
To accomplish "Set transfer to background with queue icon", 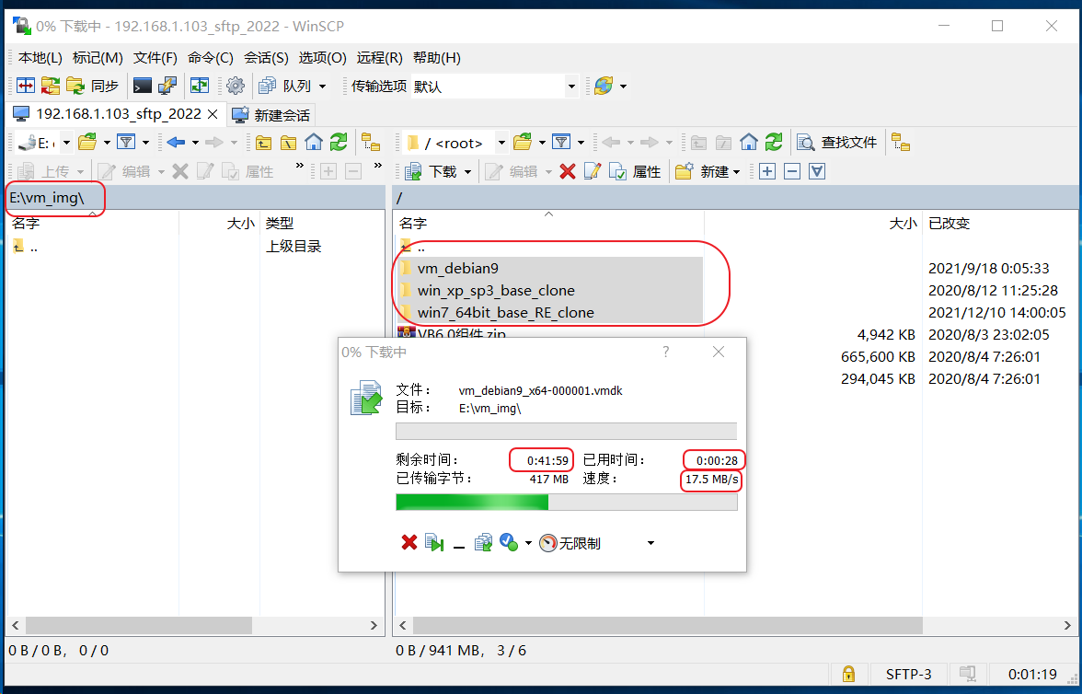I will tap(483, 542).
